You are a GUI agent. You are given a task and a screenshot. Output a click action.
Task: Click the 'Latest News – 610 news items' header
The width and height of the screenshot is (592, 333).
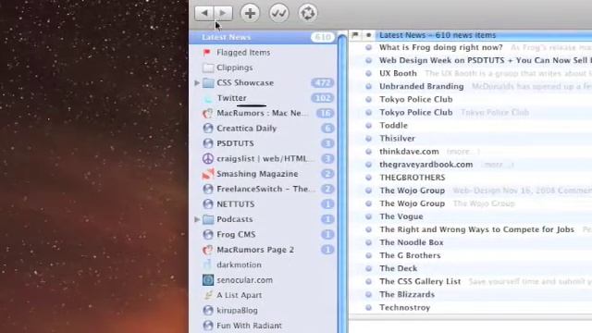[438, 35]
